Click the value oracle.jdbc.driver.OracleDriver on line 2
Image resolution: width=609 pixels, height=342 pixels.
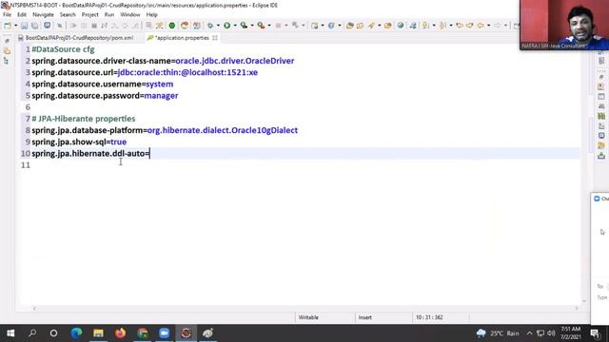[x=235, y=61]
